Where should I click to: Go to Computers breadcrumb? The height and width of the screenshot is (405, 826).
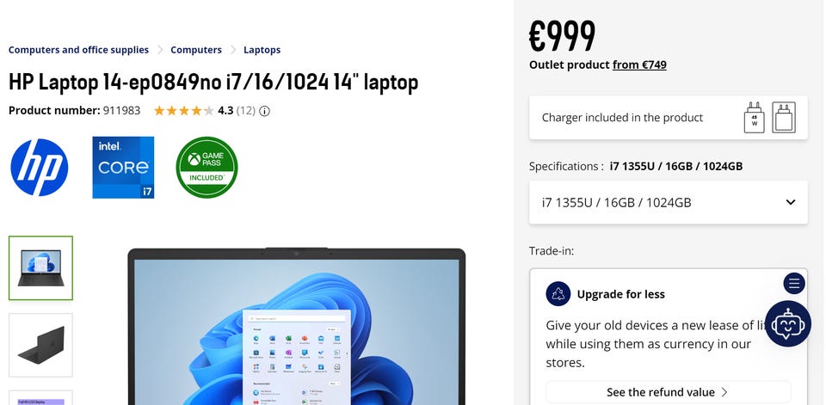[x=196, y=50]
